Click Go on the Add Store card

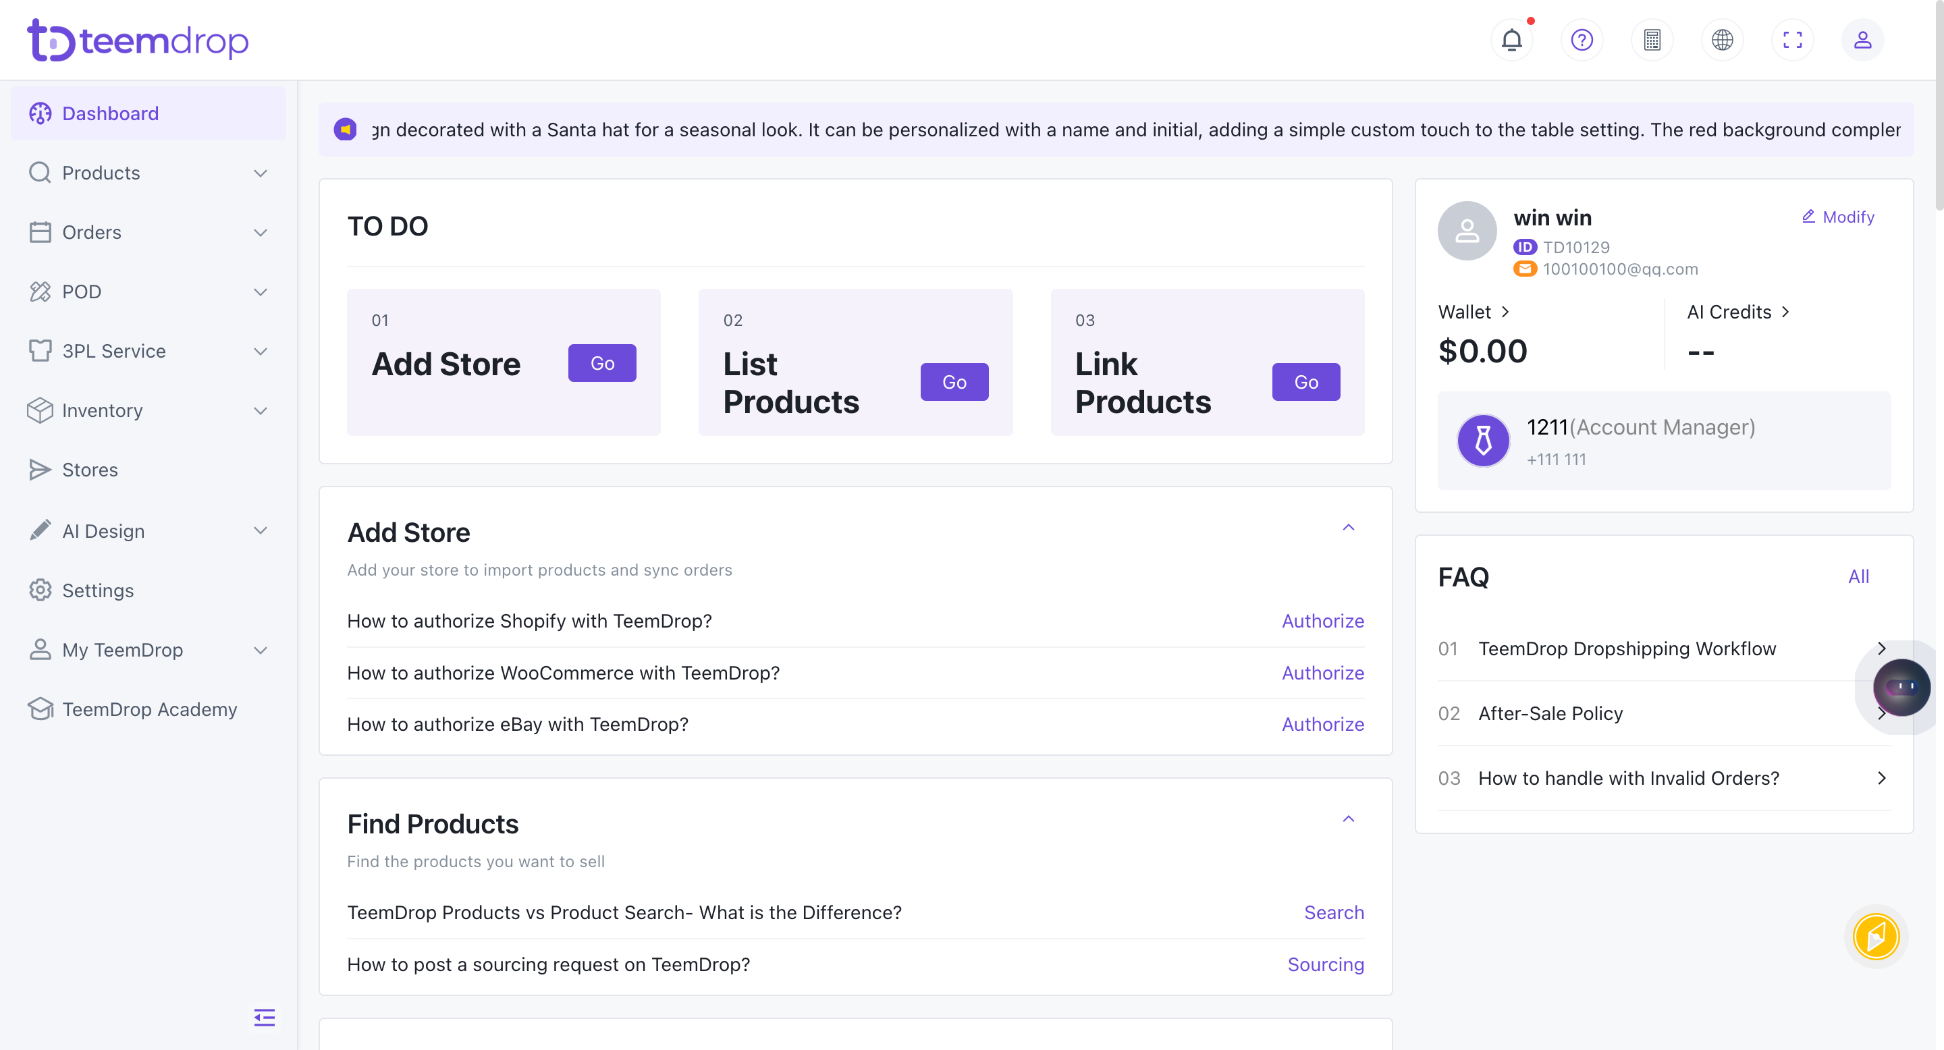(602, 364)
